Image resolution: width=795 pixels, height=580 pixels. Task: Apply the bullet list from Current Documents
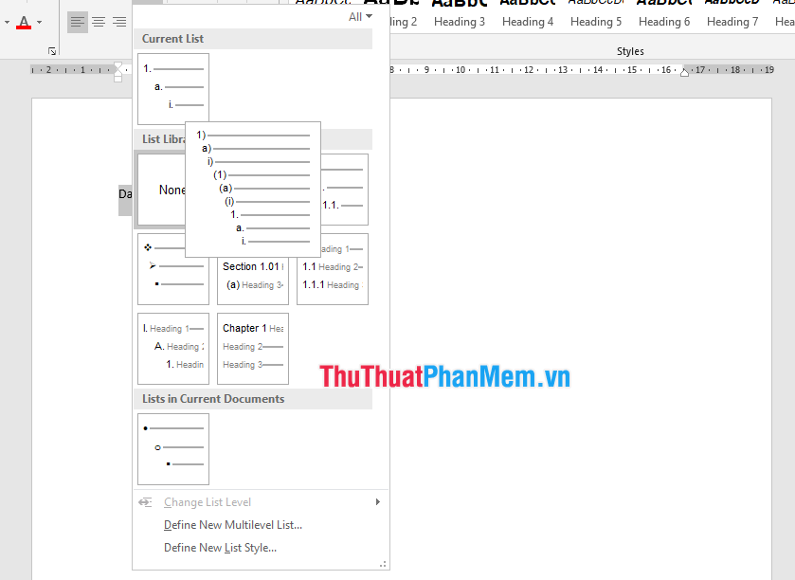click(x=173, y=448)
